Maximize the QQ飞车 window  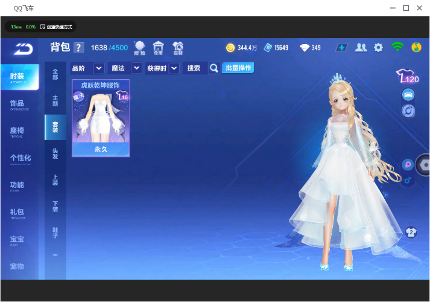pos(406,8)
